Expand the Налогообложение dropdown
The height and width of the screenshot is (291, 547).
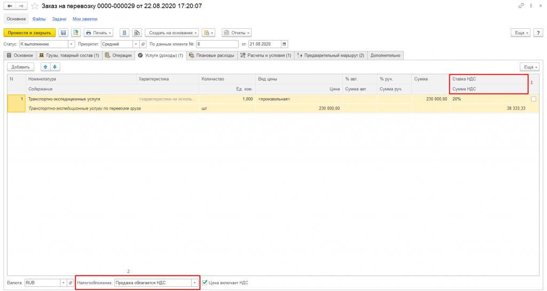tap(194, 282)
